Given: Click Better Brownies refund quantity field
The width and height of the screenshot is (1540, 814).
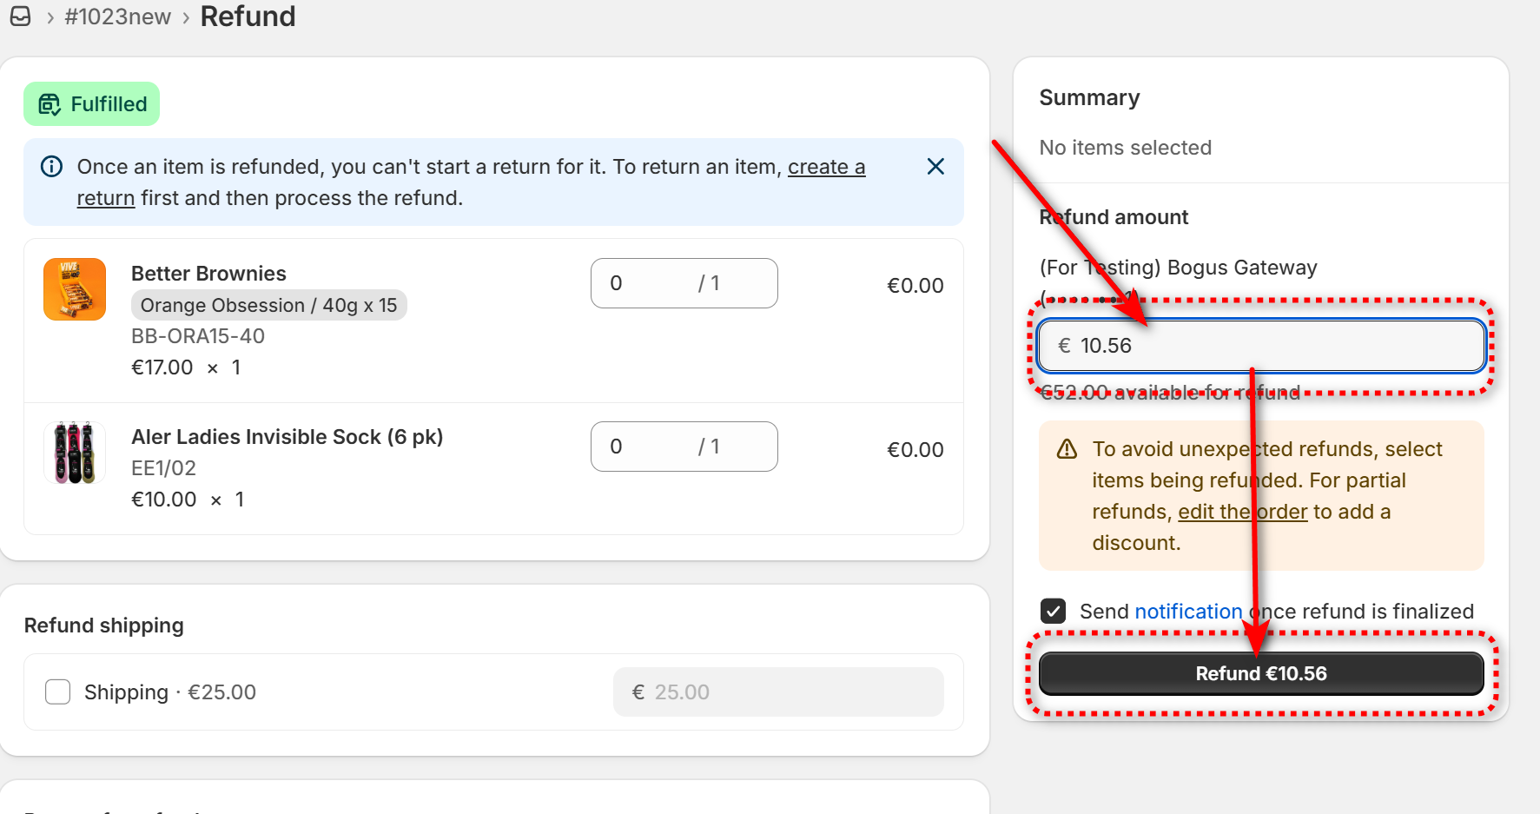Looking at the screenshot, I should tap(651, 283).
